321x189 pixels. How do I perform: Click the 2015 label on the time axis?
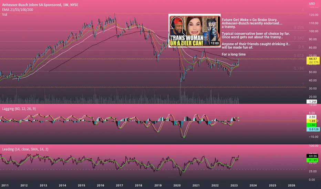click(x=82, y=185)
